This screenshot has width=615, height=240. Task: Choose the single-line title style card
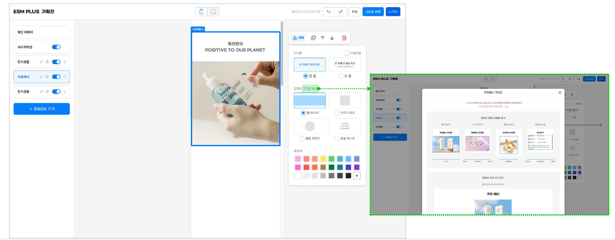click(310, 64)
